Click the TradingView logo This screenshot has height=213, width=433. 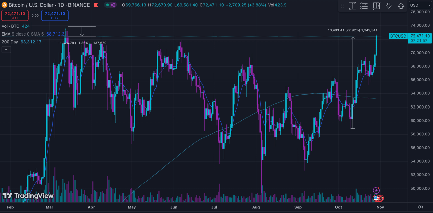[x=28, y=196]
